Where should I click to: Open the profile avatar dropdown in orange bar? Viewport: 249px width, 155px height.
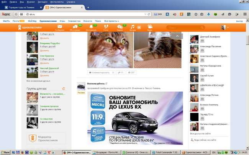pos(225,27)
